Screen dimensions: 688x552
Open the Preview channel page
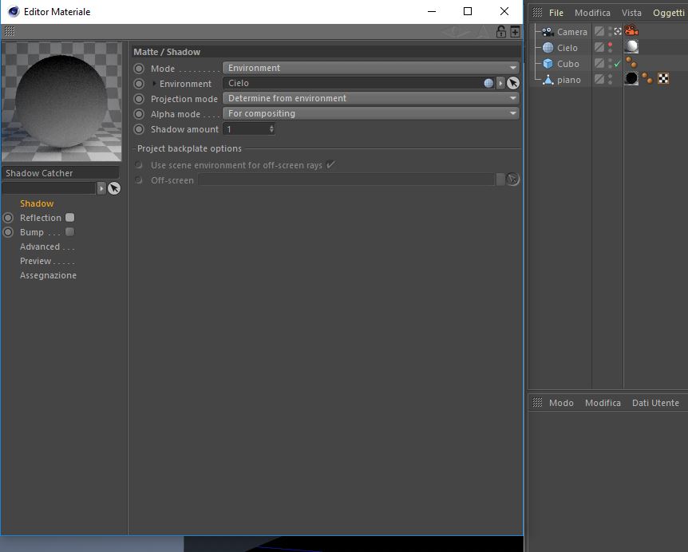36,261
